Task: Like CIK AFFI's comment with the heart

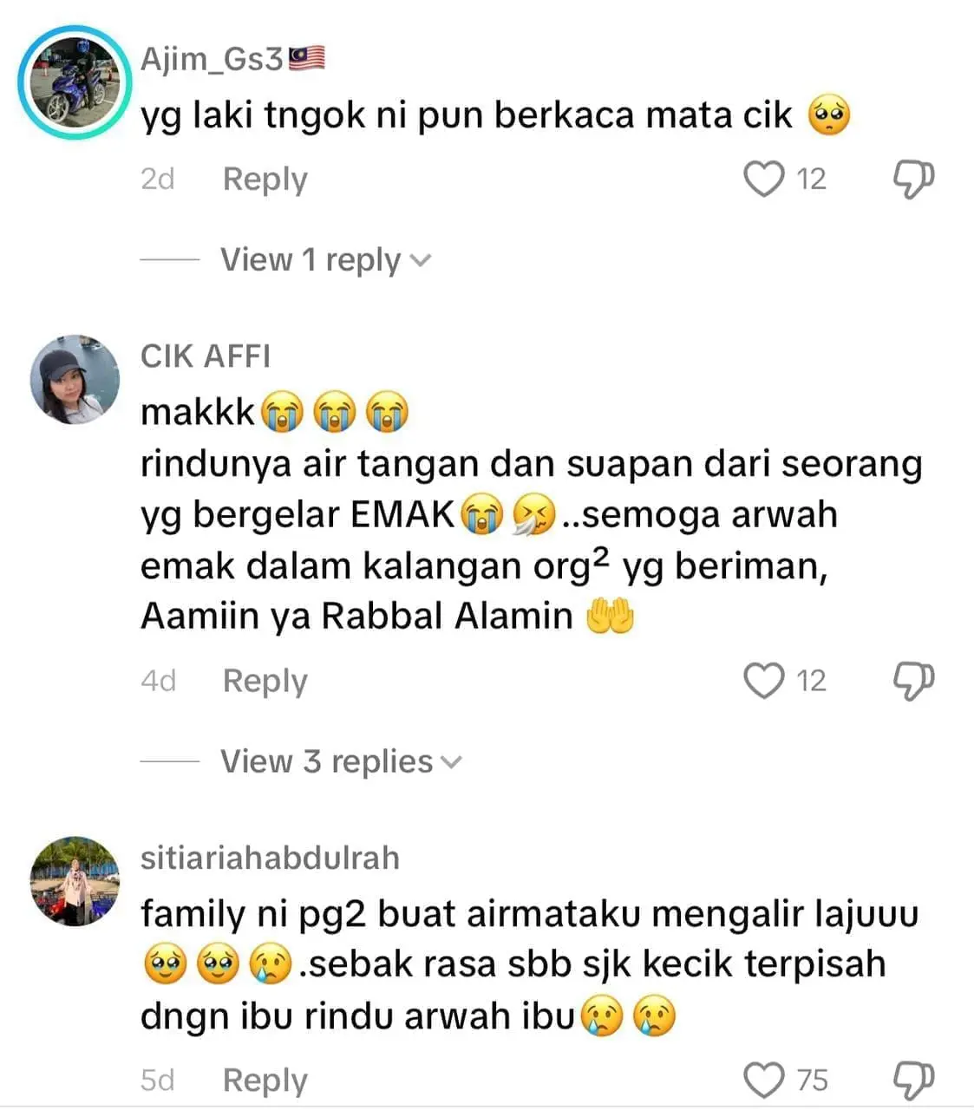Action: click(x=764, y=681)
